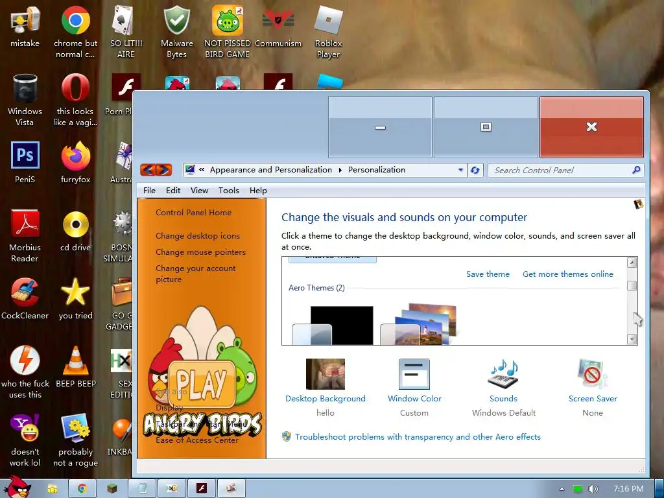Go forward with the orange forward arrow

click(164, 170)
